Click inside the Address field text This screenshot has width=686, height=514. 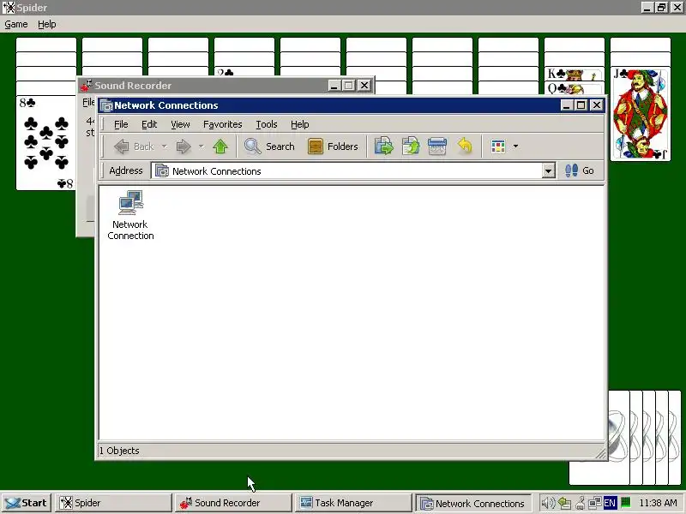tap(217, 171)
